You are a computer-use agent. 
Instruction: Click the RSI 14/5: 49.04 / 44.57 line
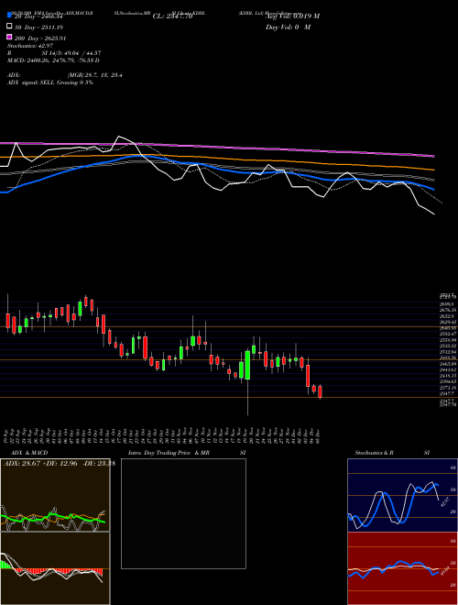(x=54, y=53)
